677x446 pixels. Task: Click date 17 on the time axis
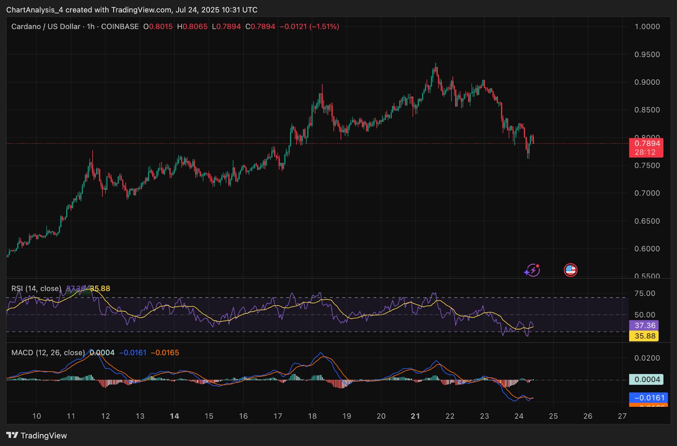click(x=278, y=416)
